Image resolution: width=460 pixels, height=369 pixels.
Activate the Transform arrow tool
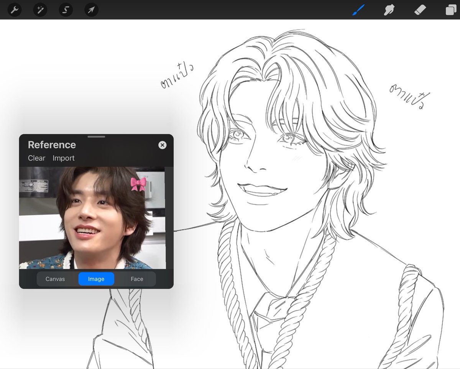[91, 10]
